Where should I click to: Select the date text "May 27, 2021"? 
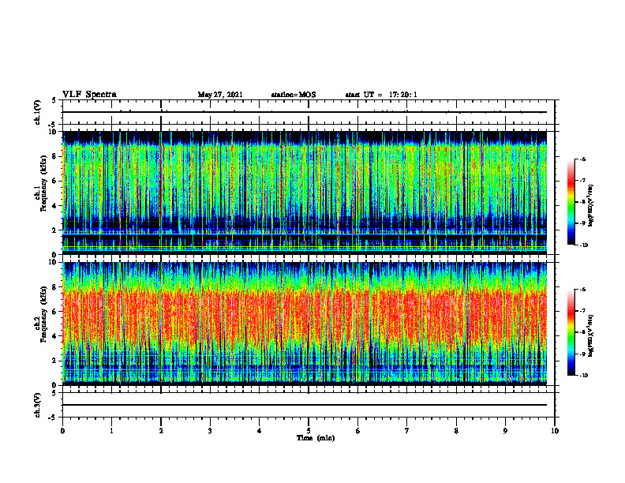click(x=220, y=95)
